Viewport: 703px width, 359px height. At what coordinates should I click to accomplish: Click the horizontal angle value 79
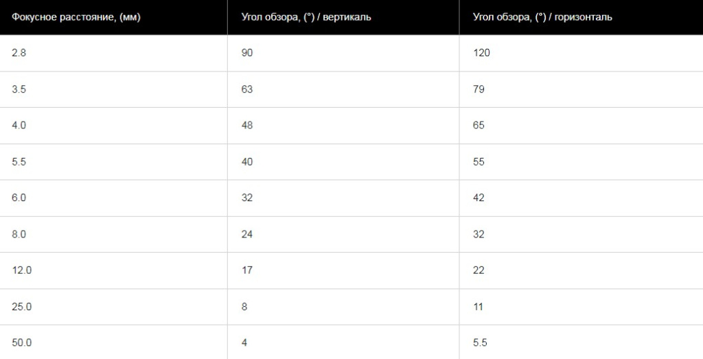pyautogui.click(x=479, y=89)
